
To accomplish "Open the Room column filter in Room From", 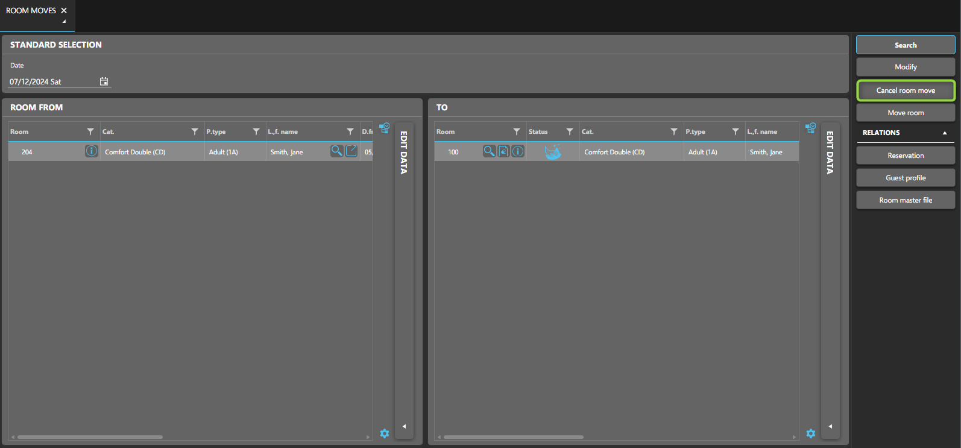I will tap(90, 131).
